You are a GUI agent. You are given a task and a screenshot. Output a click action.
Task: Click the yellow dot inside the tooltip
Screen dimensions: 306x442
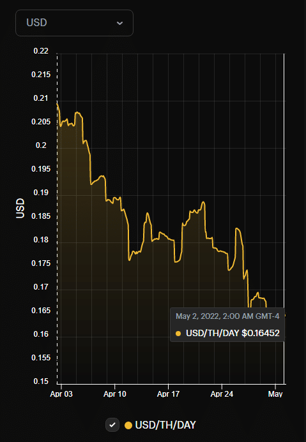click(x=178, y=334)
